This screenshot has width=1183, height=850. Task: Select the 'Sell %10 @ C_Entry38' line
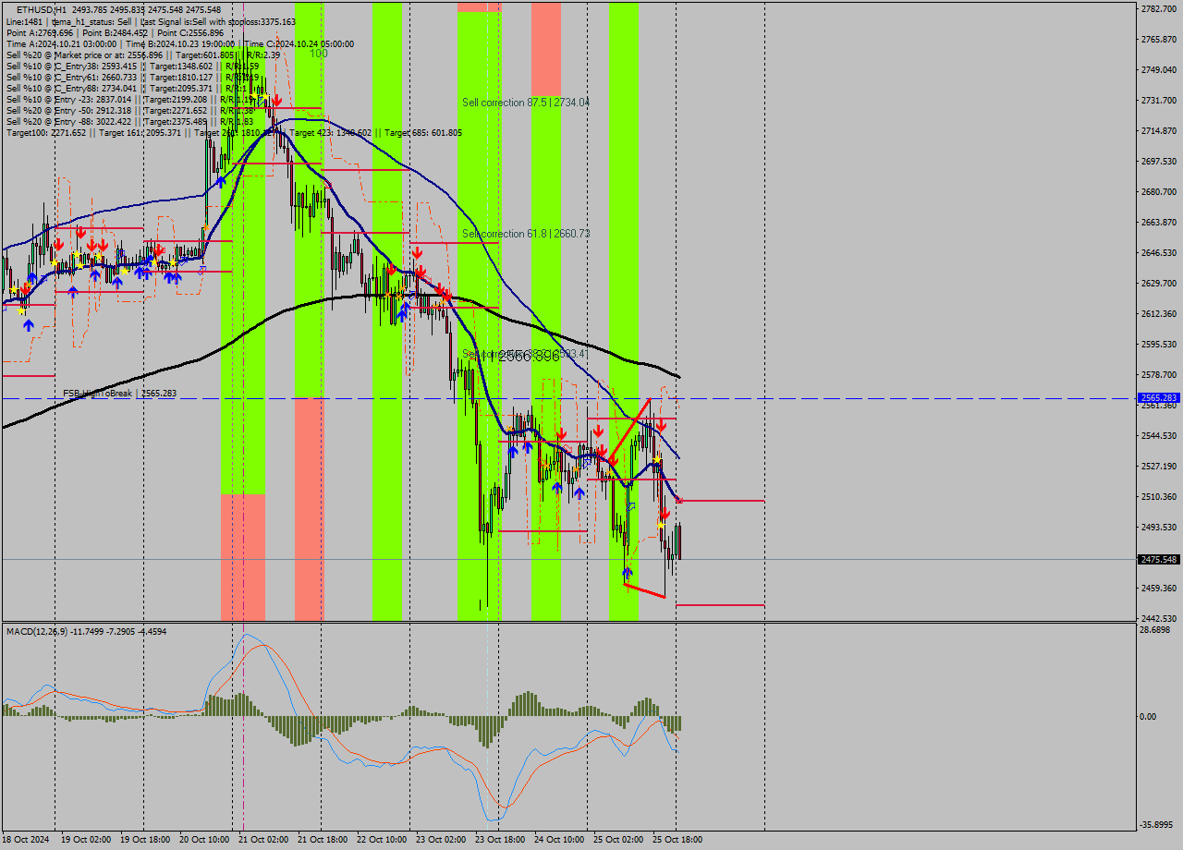pyautogui.click(x=132, y=66)
